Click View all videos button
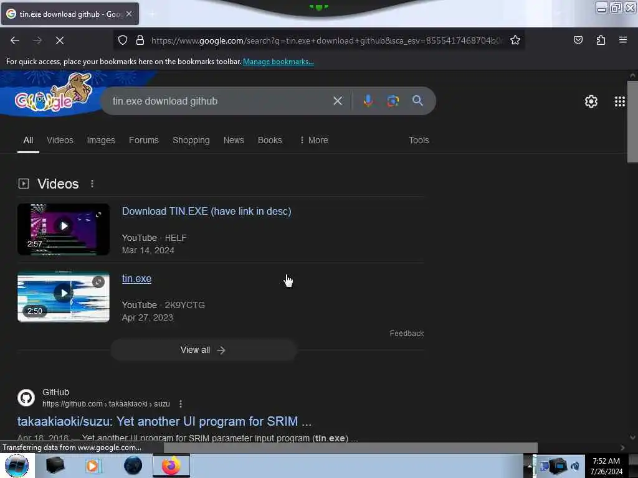This screenshot has height=478, width=638. point(204,350)
